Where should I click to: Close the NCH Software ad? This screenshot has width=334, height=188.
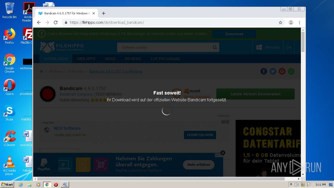(227, 122)
